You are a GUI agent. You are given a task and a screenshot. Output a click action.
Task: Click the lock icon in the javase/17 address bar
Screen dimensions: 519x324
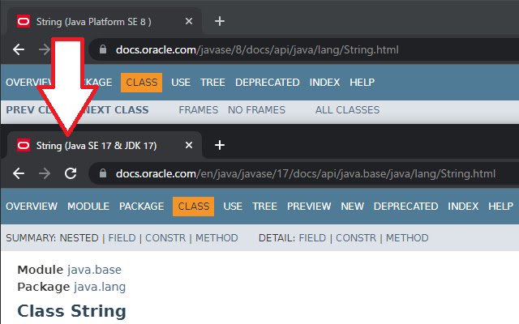(103, 173)
